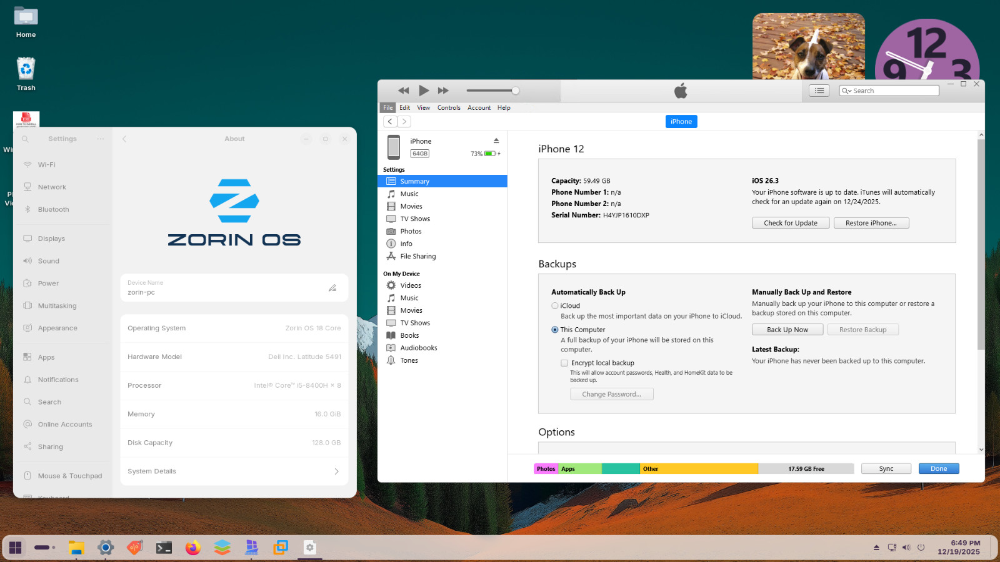Select the This Computer backup radio button
Screen dimensions: 1000x562
(x=555, y=330)
